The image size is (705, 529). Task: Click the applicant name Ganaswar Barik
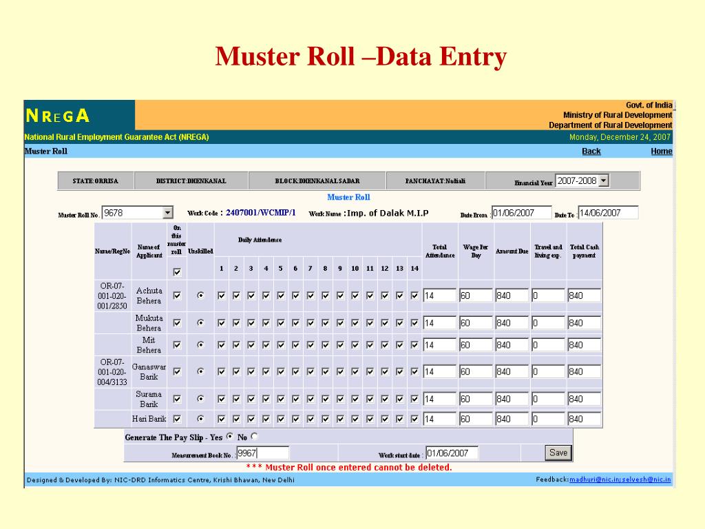coord(149,371)
